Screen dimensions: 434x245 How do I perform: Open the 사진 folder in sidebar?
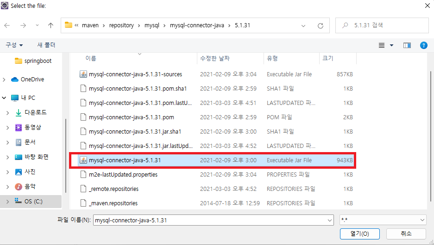point(25,172)
